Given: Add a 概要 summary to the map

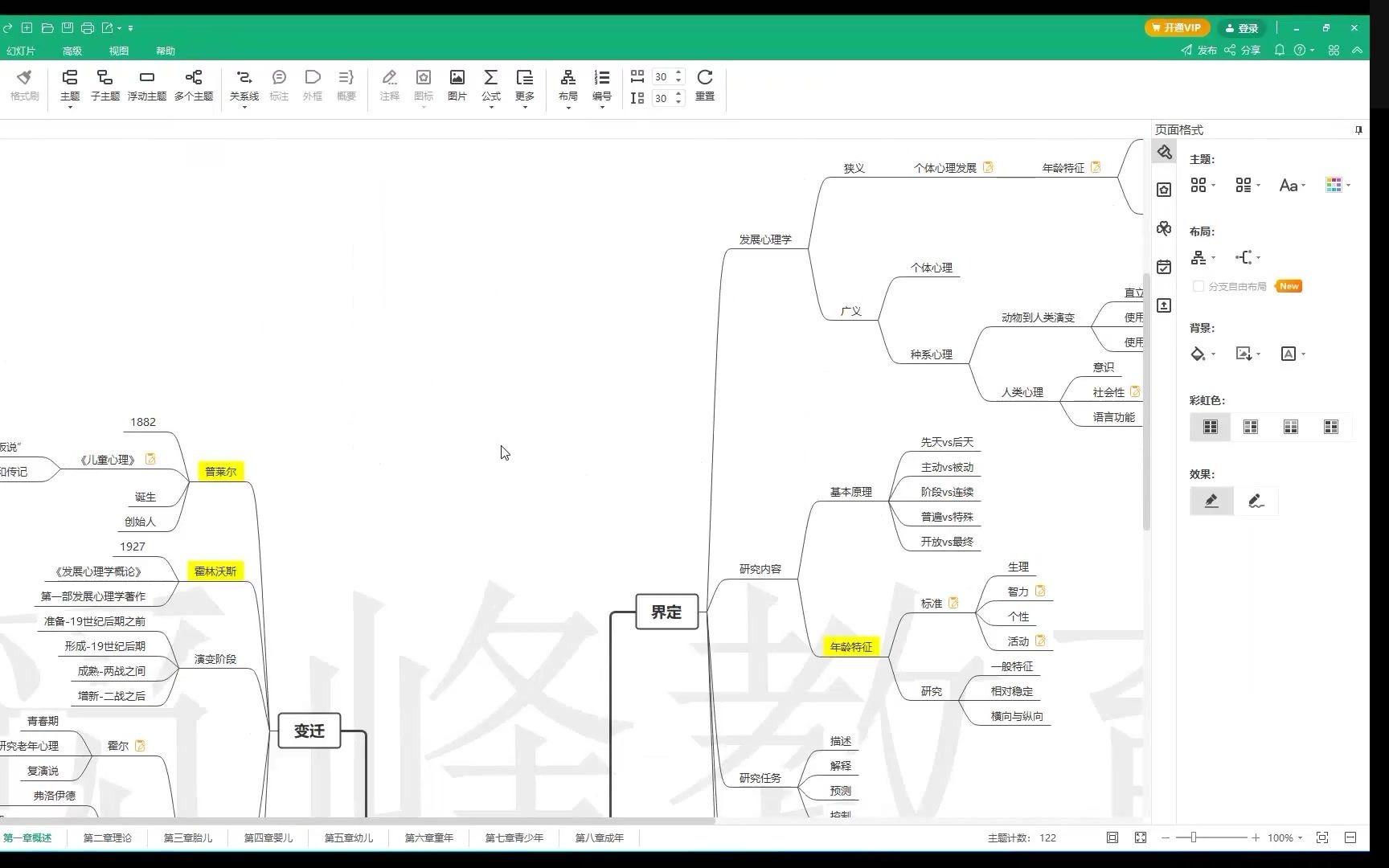Looking at the screenshot, I should click(346, 84).
